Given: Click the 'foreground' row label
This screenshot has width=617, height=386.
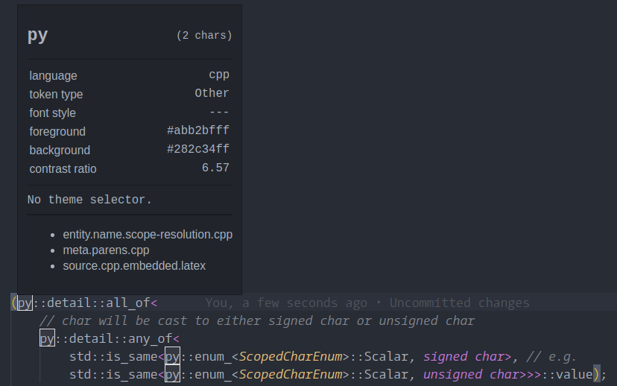Looking at the screenshot, I should (57, 131).
